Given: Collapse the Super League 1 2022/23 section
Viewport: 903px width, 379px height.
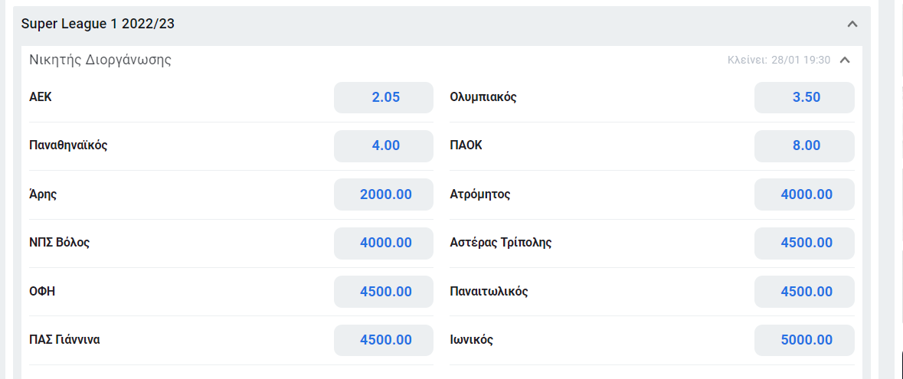Looking at the screenshot, I should click(x=853, y=25).
